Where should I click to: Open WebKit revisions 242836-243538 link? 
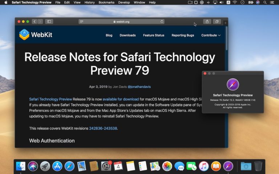coord(103,128)
